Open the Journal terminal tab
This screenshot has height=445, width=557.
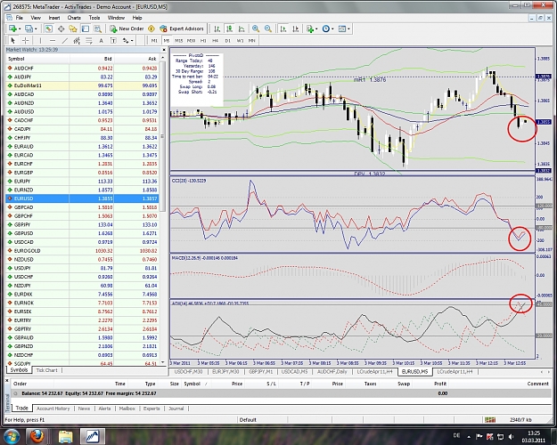pos(176,409)
